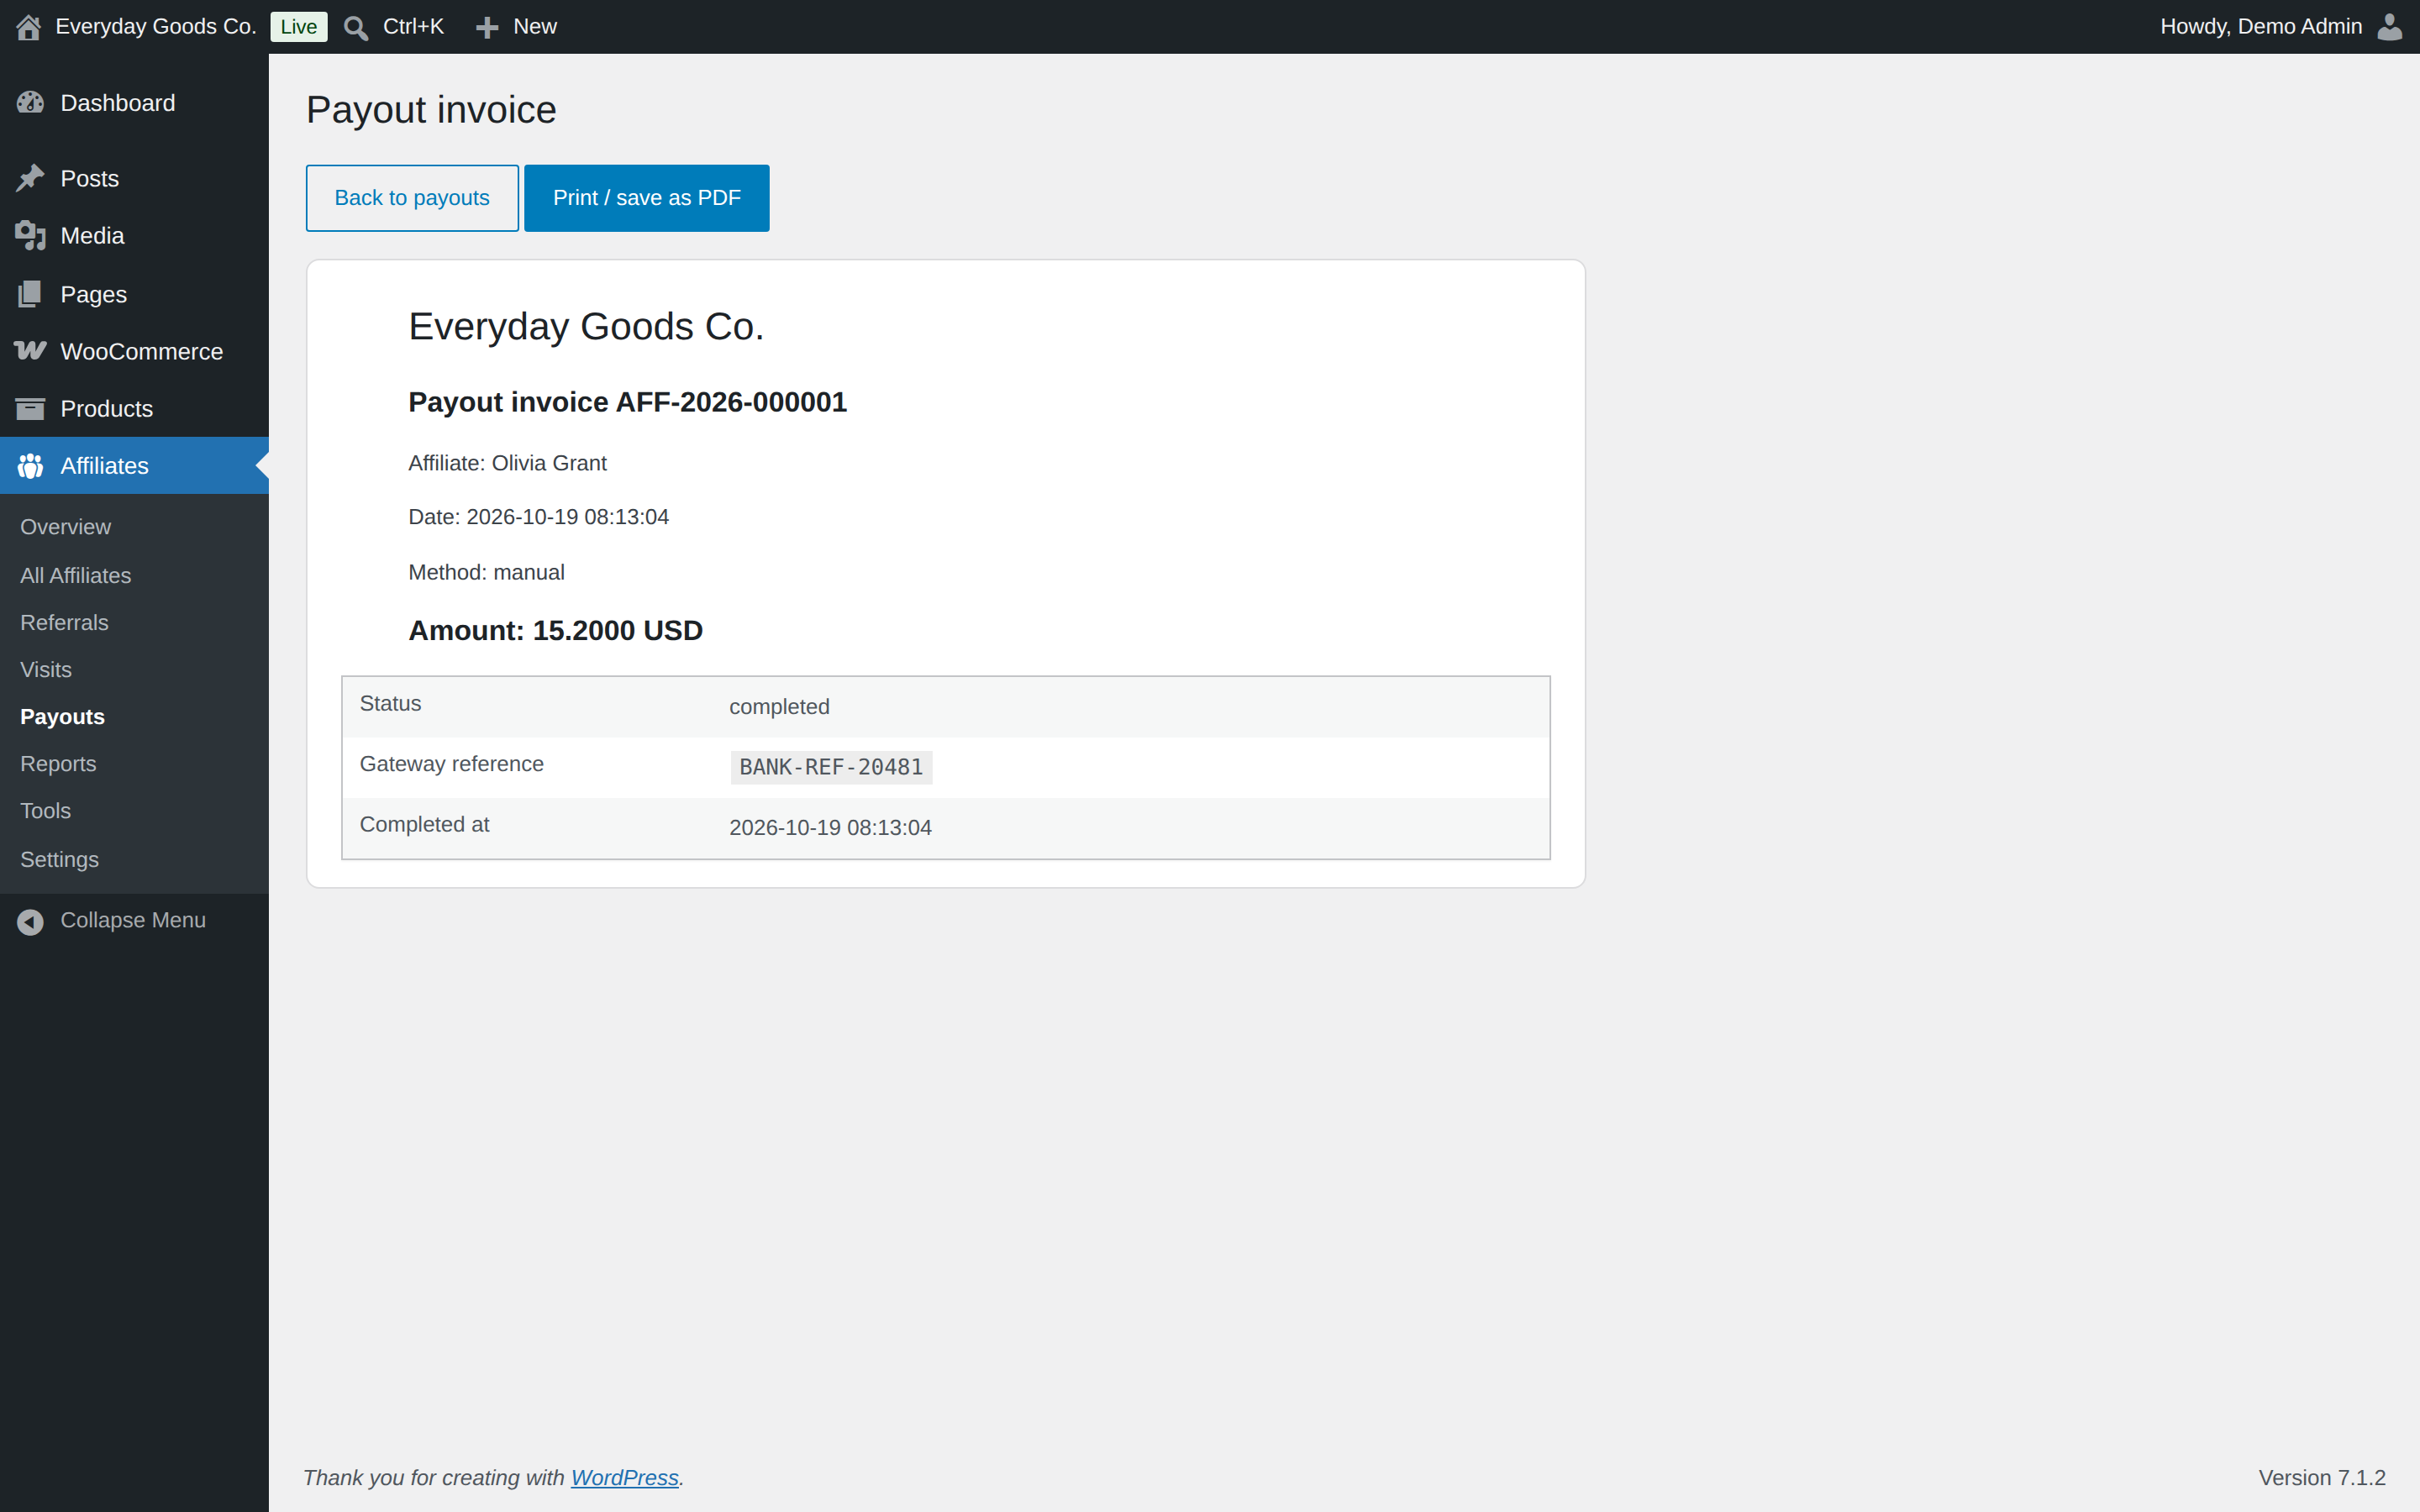The image size is (2420, 1512).
Task: Click the home icon beside Everyday Goods Co.
Action: [x=29, y=27]
